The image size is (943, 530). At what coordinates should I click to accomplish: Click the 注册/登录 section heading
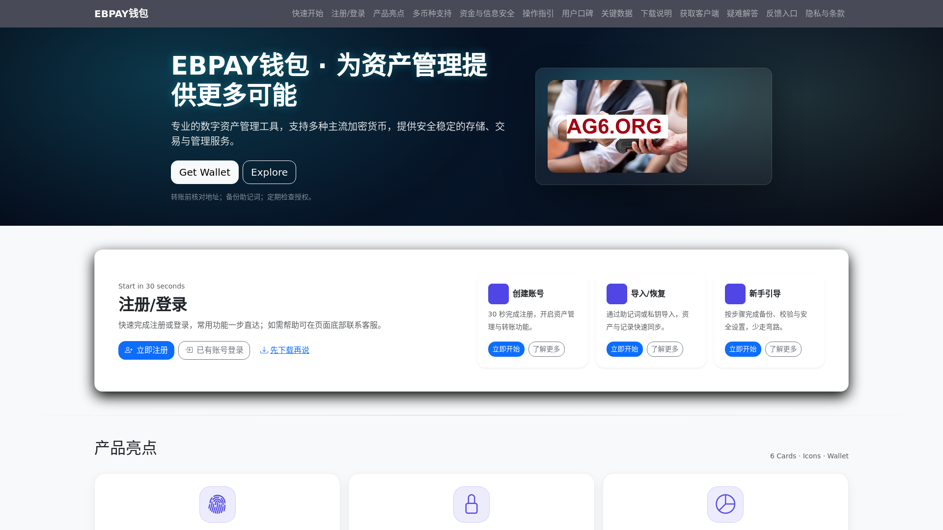point(153,305)
